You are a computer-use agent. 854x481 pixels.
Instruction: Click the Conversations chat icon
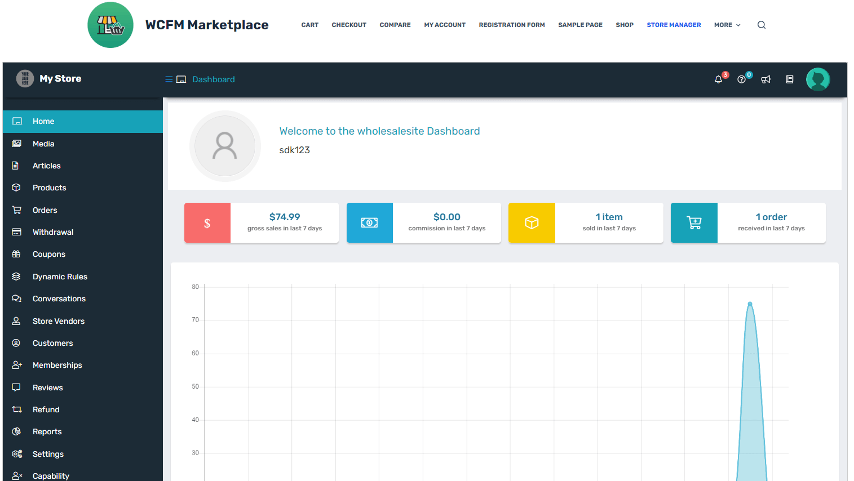tap(17, 299)
